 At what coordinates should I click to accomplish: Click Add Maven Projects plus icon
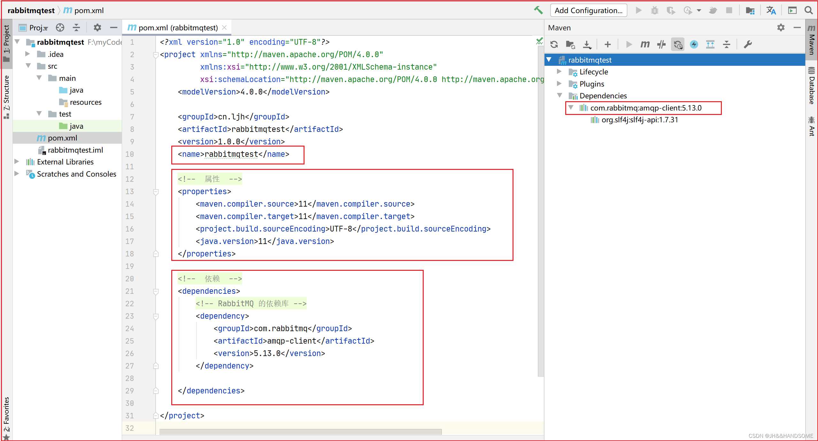pyautogui.click(x=607, y=44)
